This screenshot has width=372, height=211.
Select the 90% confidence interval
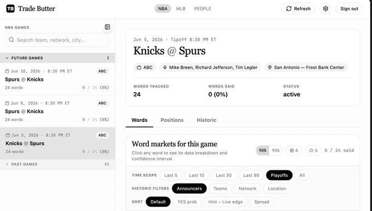pyautogui.click(x=263, y=150)
